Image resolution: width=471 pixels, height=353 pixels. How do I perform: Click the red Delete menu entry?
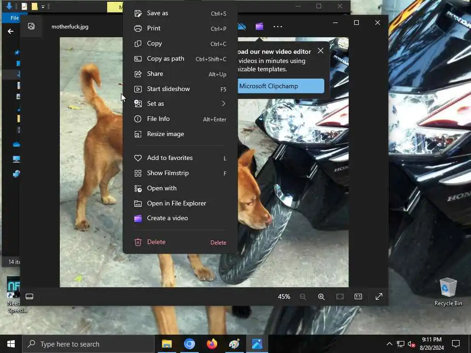pyautogui.click(x=180, y=242)
